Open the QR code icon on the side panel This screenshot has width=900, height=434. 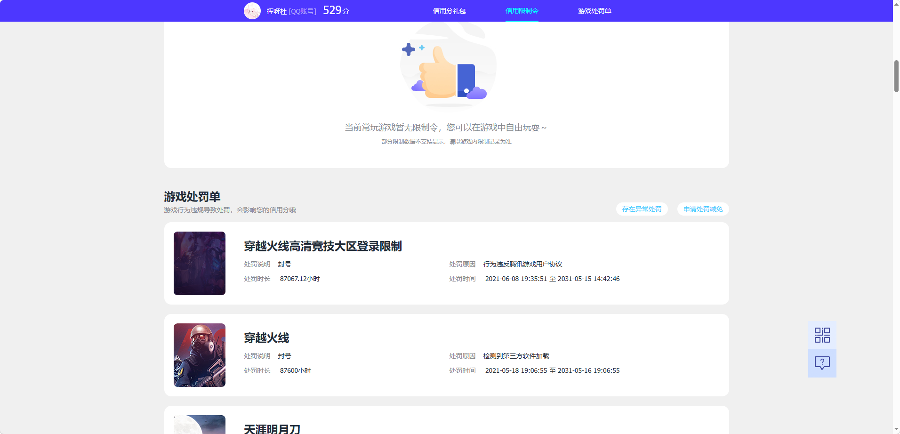[822, 335]
